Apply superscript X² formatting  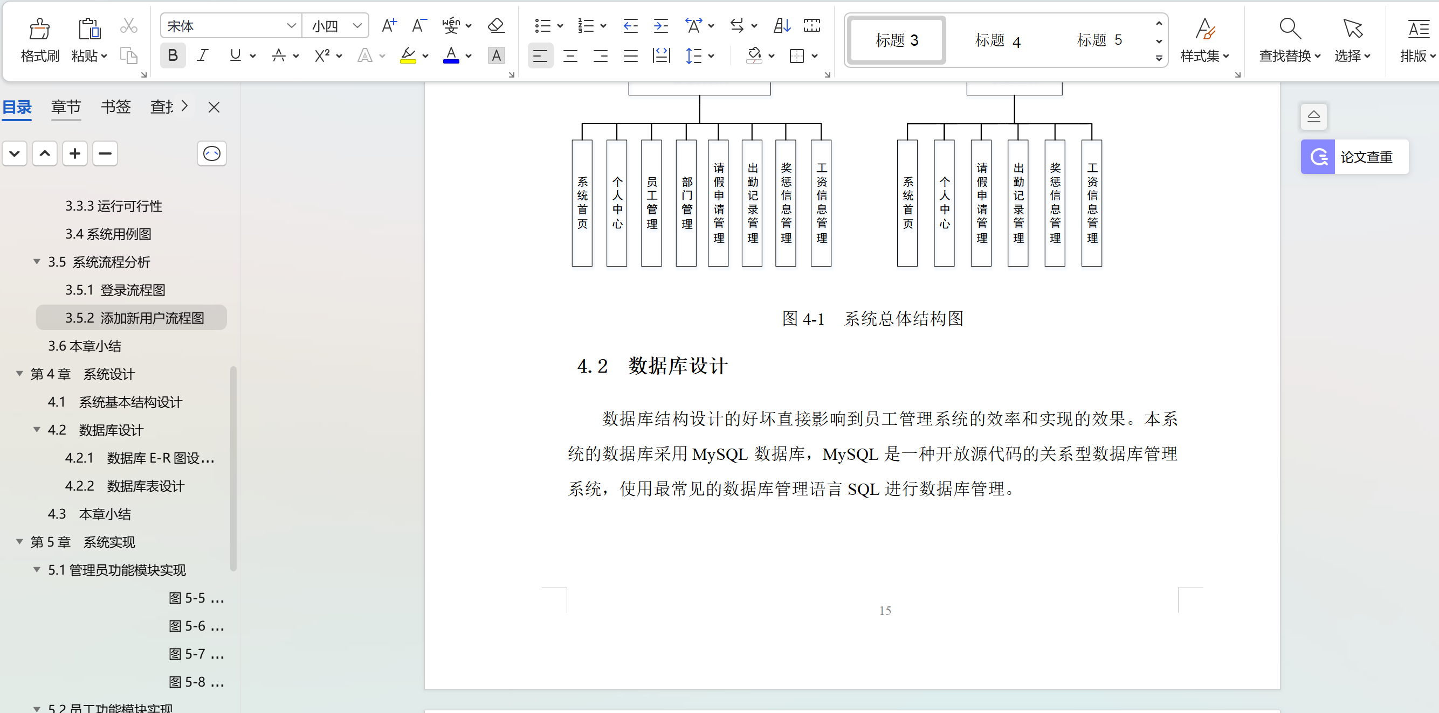322,55
